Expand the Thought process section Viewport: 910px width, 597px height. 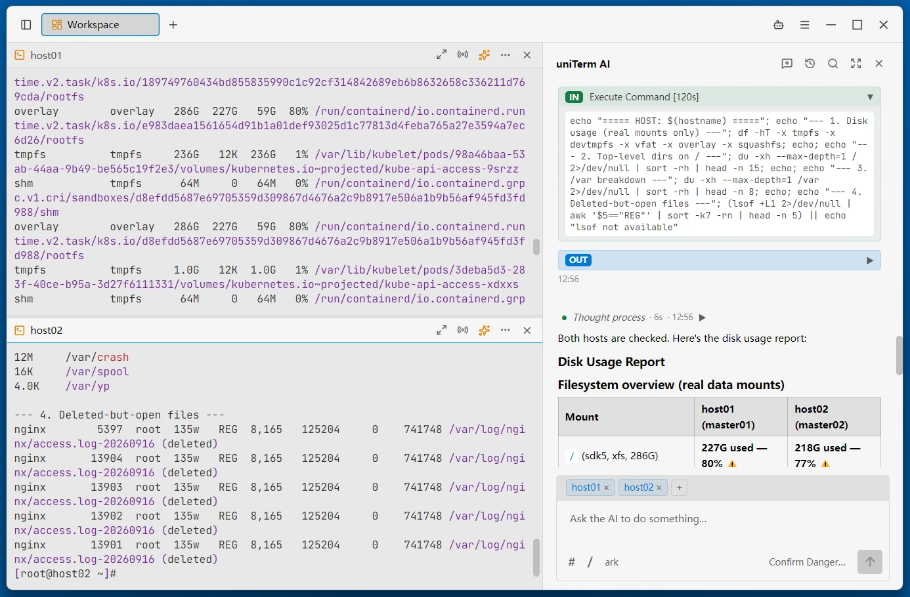(703, 318)
